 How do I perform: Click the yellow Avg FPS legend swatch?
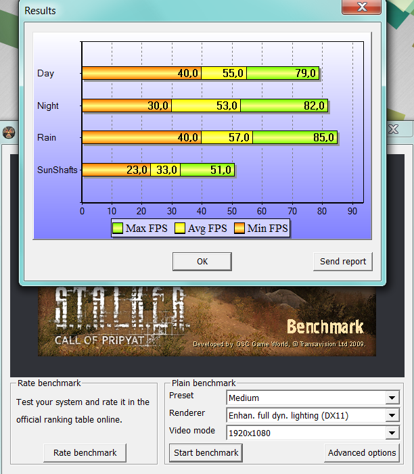tap(180, 228)
